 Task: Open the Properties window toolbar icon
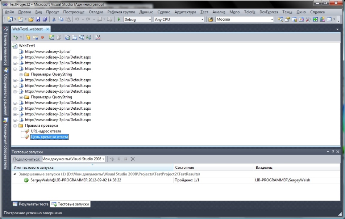(x=287, y=19)
